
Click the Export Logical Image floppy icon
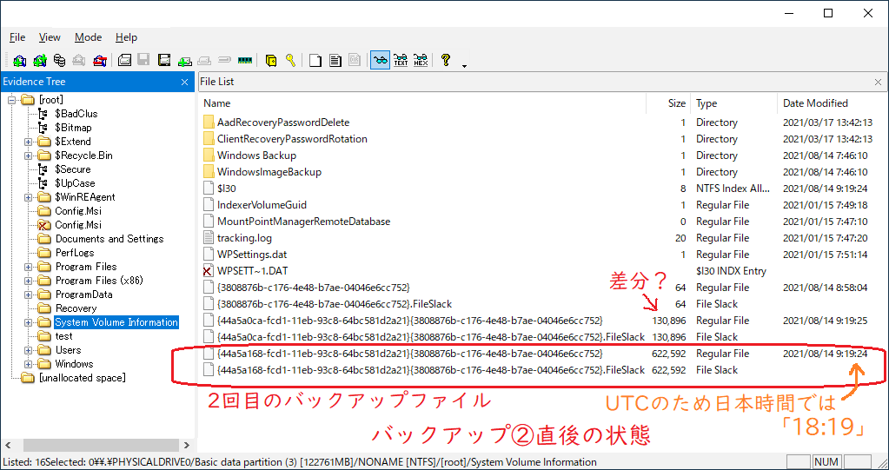click(x=164, y=60)
